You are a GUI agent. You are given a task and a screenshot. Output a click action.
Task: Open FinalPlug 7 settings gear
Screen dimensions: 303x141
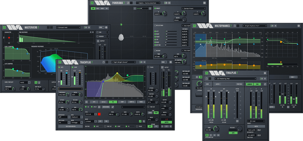(x=265, y=73)
